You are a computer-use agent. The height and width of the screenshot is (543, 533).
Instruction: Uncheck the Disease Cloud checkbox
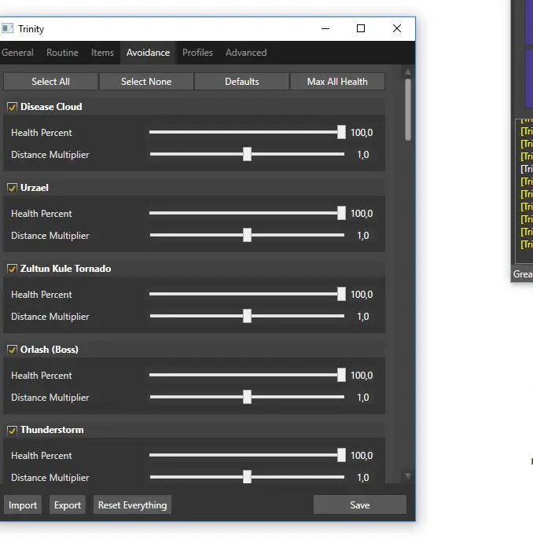12,107
